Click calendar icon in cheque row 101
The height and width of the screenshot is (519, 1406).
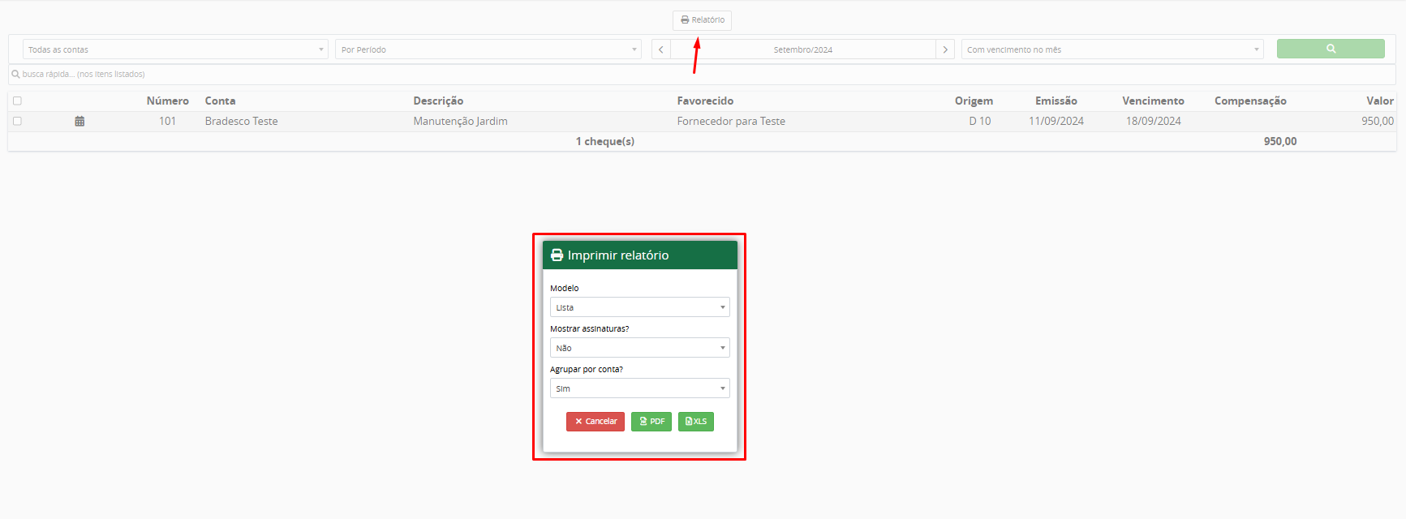click(x=80, y=122)
